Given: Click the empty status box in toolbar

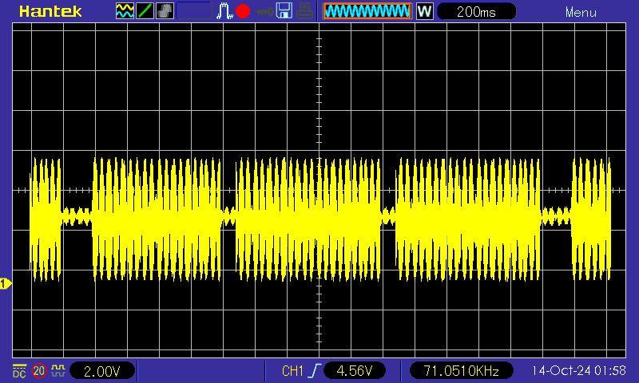Looking at the screenshot, I should click(x=194, y=11).
